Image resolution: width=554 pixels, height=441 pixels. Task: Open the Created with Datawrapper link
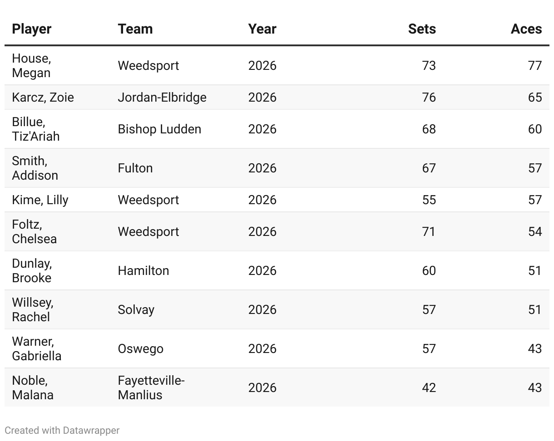click(x=62, y=430)
